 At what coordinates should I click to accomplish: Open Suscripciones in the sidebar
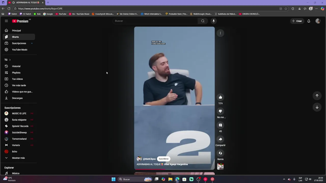click(19, 43)
